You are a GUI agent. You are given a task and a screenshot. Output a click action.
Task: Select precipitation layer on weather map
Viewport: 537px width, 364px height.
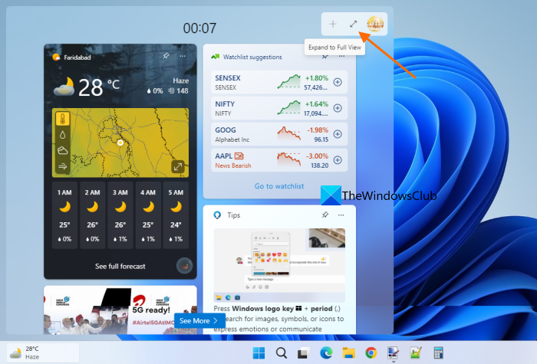(x=63, y=135)
